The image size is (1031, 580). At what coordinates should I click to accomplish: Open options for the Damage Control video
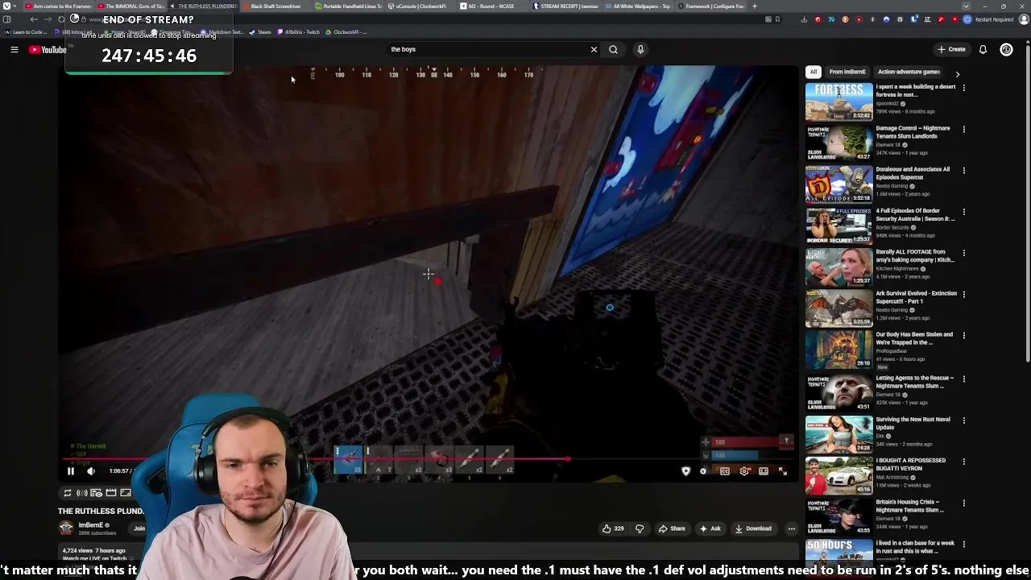click(963, 129)
